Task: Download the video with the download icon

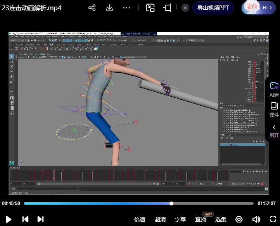Action: pyautogui.click(x=109, y=8)
